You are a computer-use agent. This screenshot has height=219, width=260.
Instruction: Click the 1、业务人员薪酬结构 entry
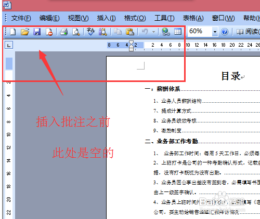177,101
